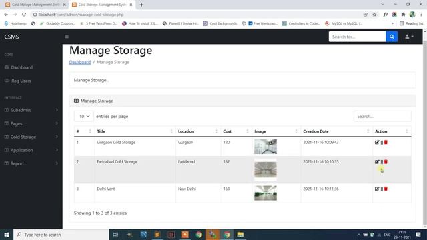Screen dimensions: 427x240
Task: Switch to first browser tab
Action: click(x=35, y=5)
